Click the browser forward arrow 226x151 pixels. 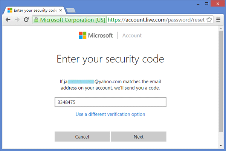17,19
